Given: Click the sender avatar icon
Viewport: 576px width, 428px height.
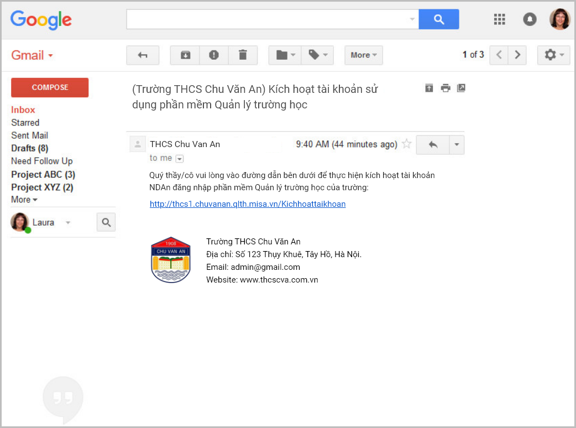Looking at the screenshot, I should tap(138, 144).
